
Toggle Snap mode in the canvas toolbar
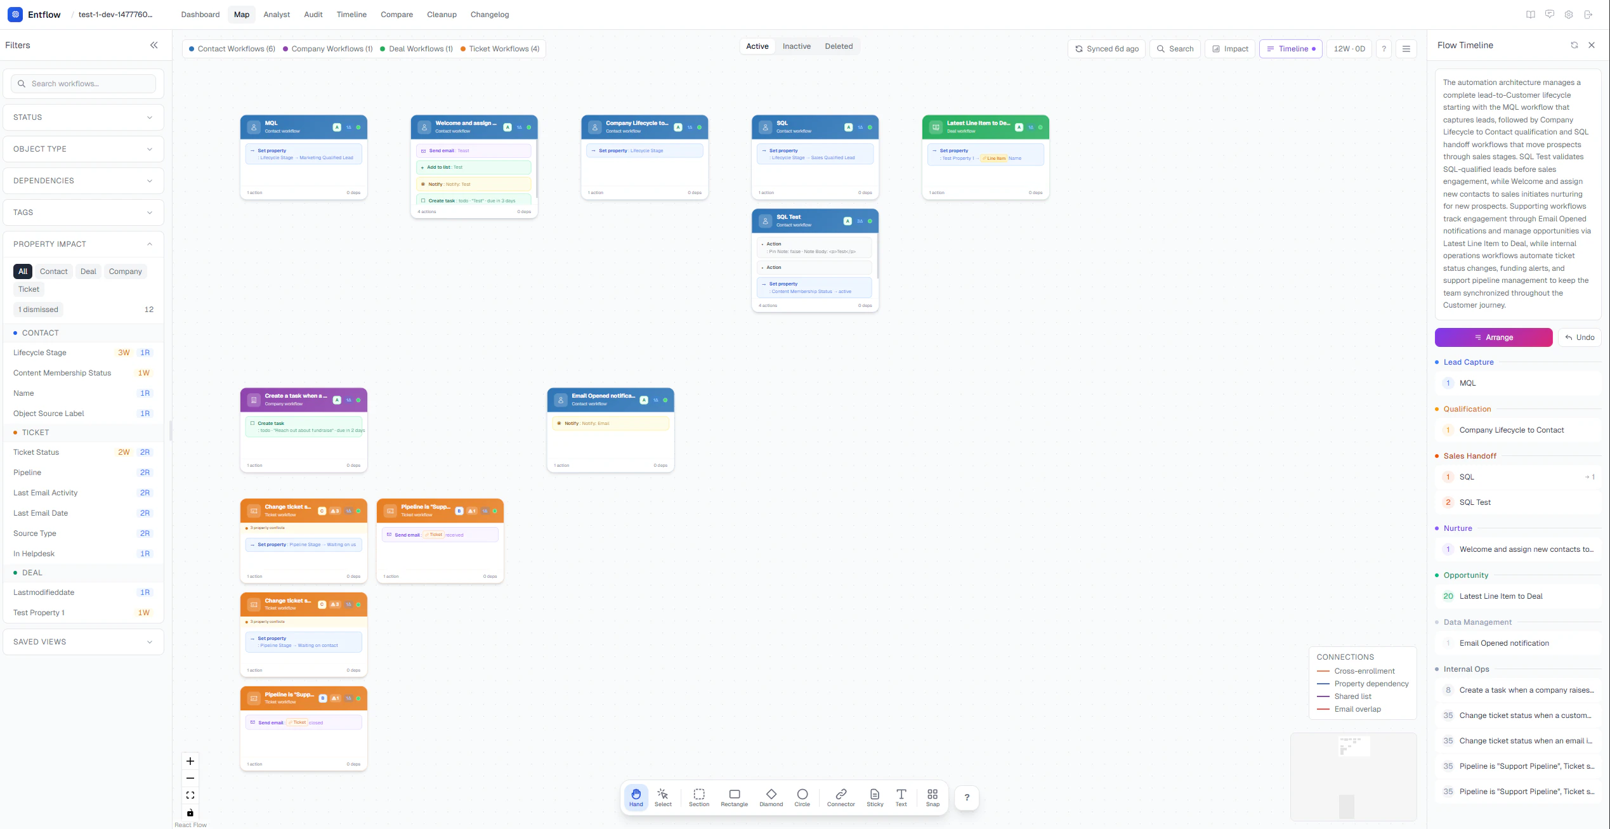[932, 797]
